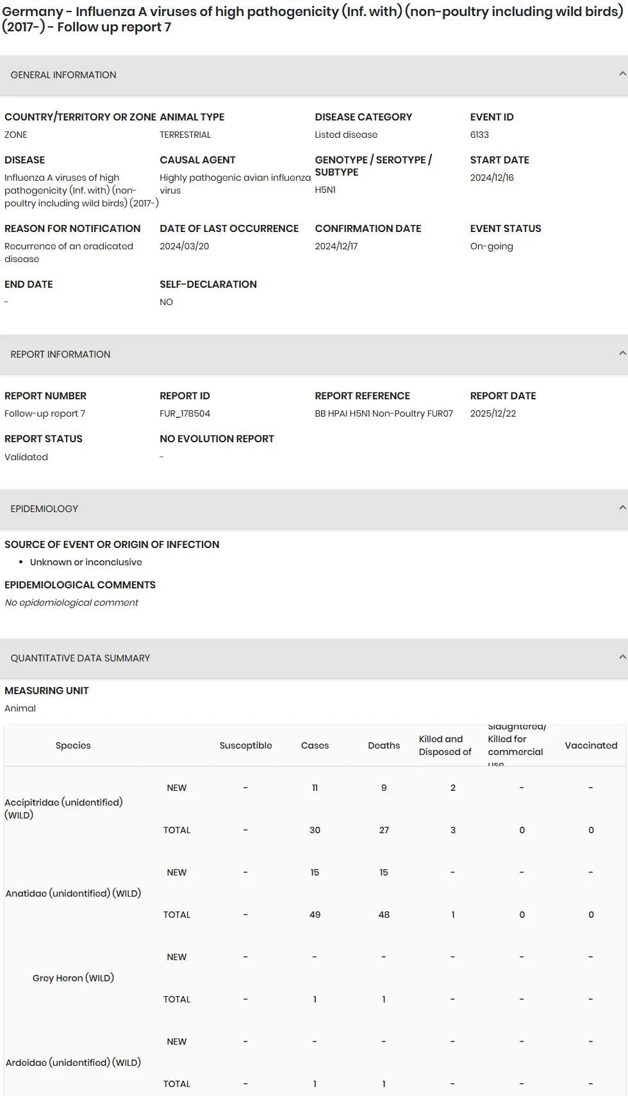Collapse the Report Information section chevron
The height and width of the screenshot is (1096, 628).
click(x=622, y=354)
